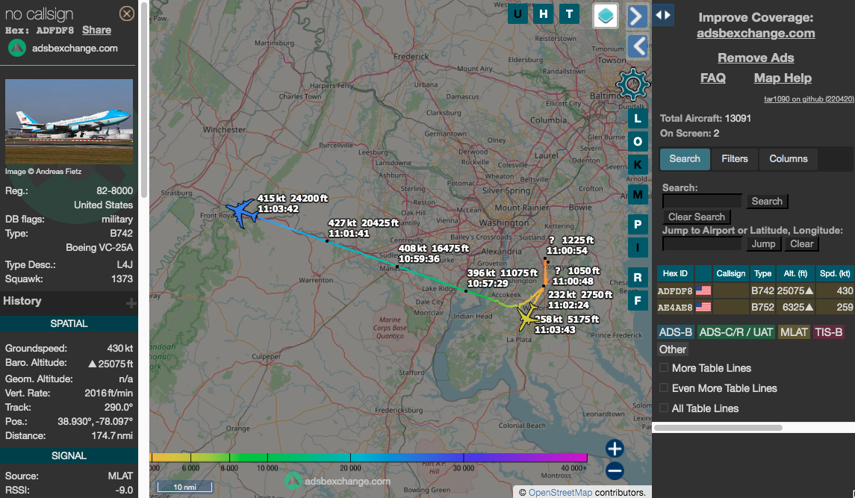Toggle the MLAT source filter
Image resolution: width=855 pixels, height=498 pixels.
click(x=793, y=332)
